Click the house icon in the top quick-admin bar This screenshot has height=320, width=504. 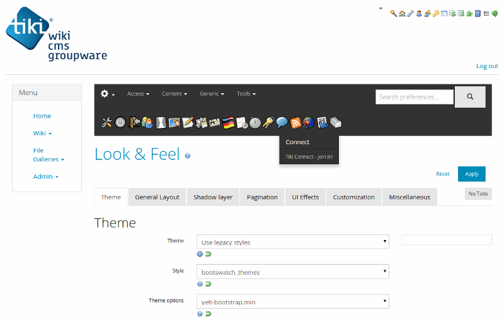pos(402,13)
